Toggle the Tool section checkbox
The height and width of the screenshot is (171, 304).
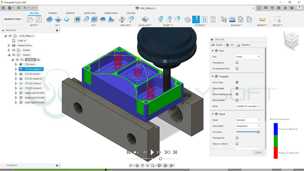(216, 51)
